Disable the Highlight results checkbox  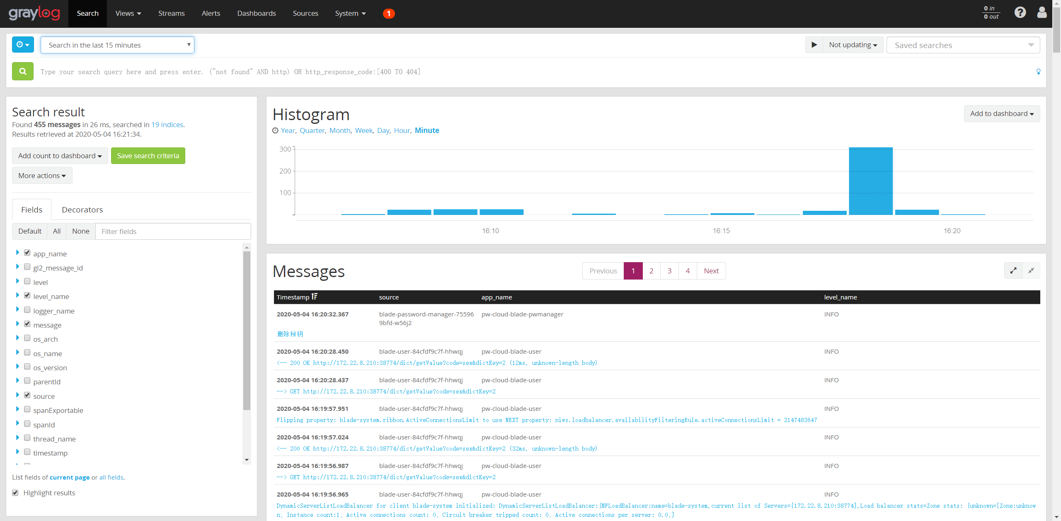pyautogui.click(x=15, y=493)
